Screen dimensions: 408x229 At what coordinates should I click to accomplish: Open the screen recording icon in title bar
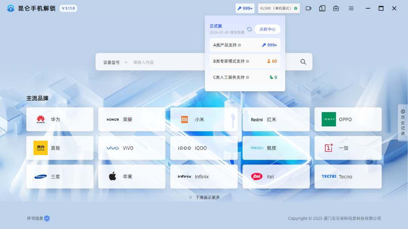pyautogui.click(x=308, y=8)
